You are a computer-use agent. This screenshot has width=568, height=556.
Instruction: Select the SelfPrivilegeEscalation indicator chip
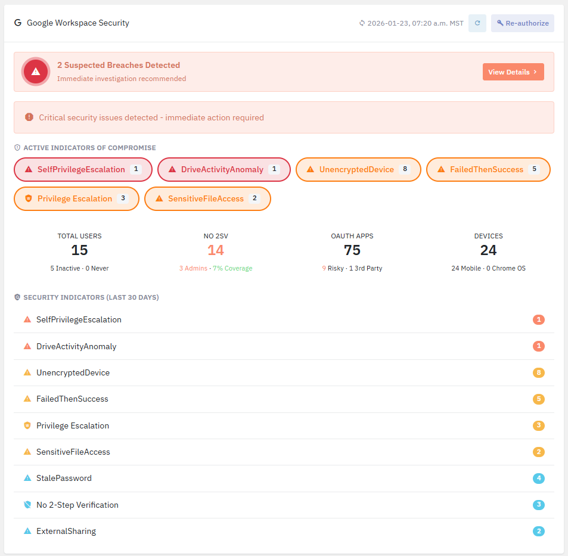pyautogui.click(x=83, y=169)
